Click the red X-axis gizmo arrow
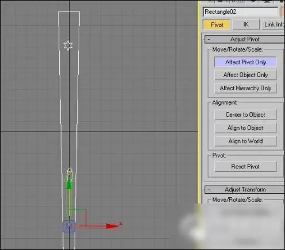This screenshot has width=285, height=250. 112,226
